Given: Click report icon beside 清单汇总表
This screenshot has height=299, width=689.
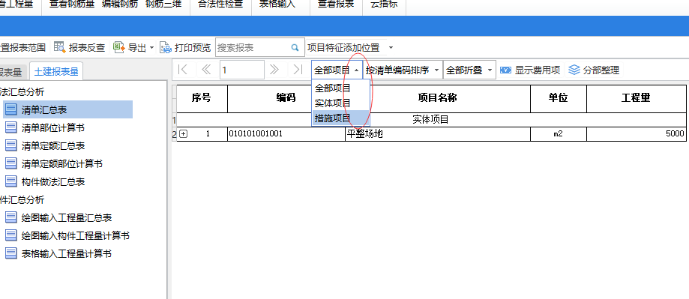Looking at the screenshot, I should point(11,109).
